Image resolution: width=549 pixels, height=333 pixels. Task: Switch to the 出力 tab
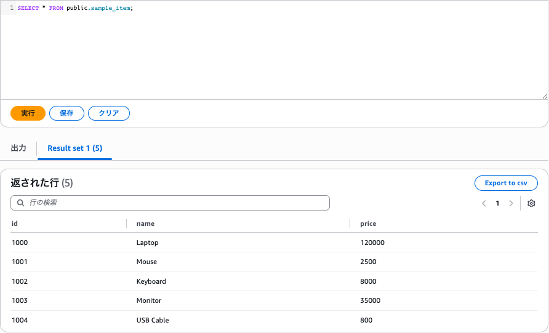[19, 148]
